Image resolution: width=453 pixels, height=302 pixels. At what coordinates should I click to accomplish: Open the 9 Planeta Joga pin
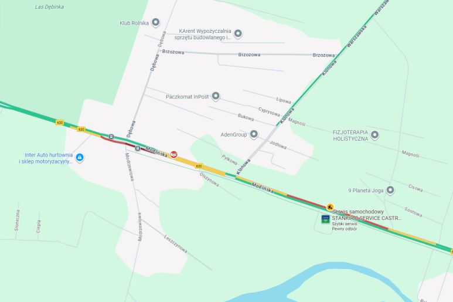390,190
